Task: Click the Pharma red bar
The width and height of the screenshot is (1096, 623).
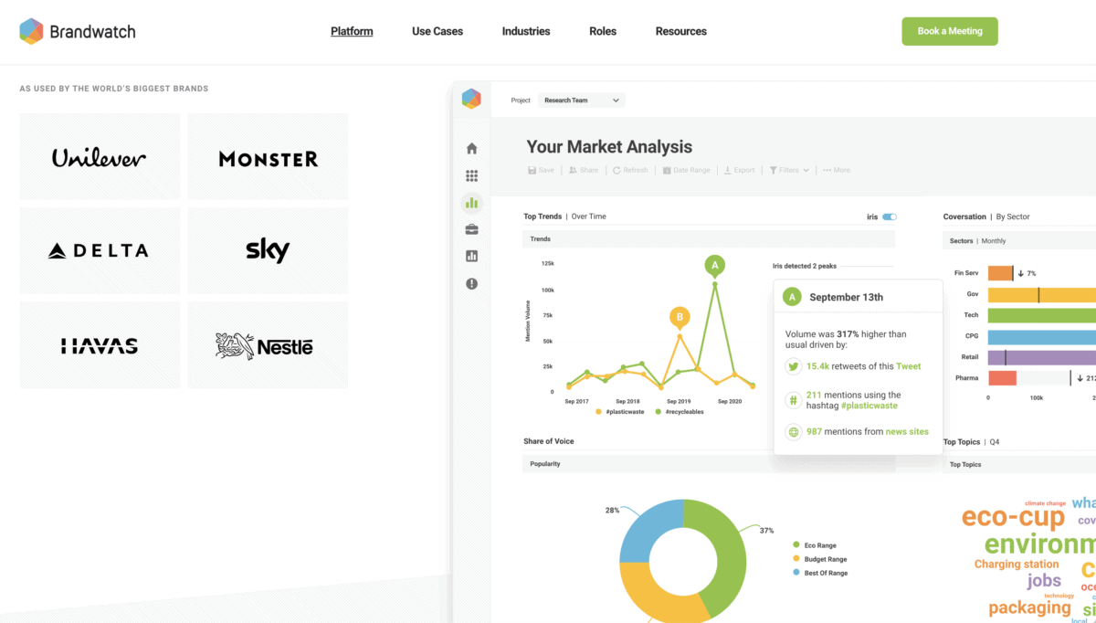Action: point(1002,378)
